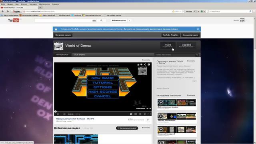Play the featured video
Viewport: 256px width, 144px height.
tap(58, 114)
